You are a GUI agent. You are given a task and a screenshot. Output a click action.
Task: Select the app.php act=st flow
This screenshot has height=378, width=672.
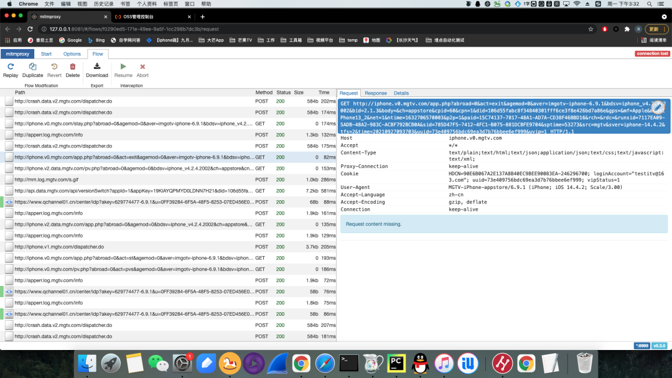[168, 258]
